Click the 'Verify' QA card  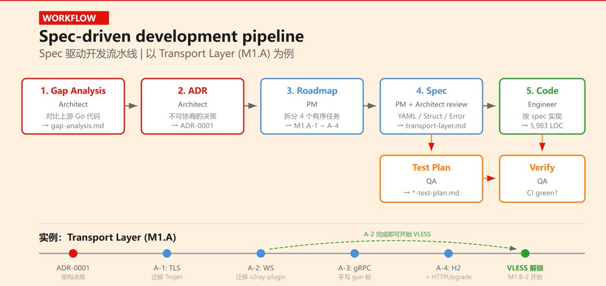point(542,179)
